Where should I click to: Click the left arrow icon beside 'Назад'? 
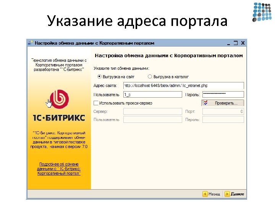pos(205,194)
